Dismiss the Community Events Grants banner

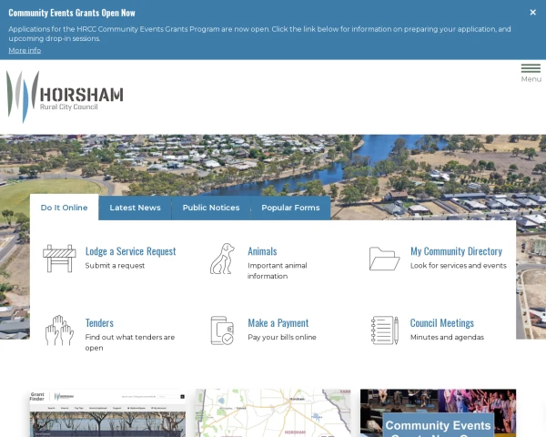pos(533,13)
